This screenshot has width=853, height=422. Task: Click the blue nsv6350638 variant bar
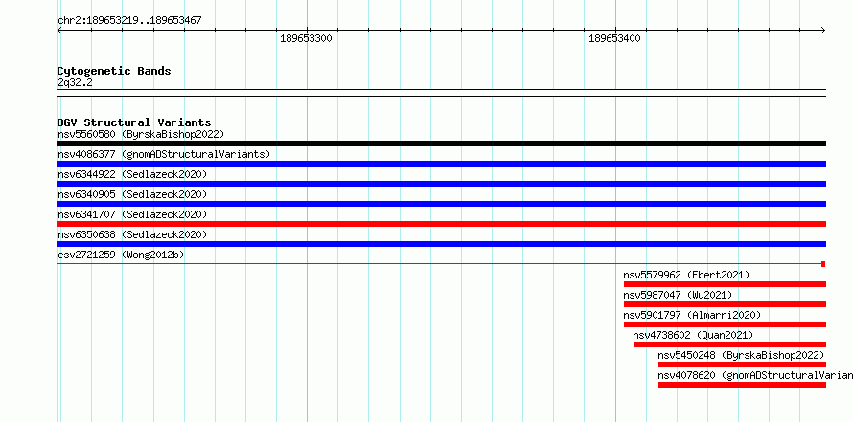[x=441, y=244]
